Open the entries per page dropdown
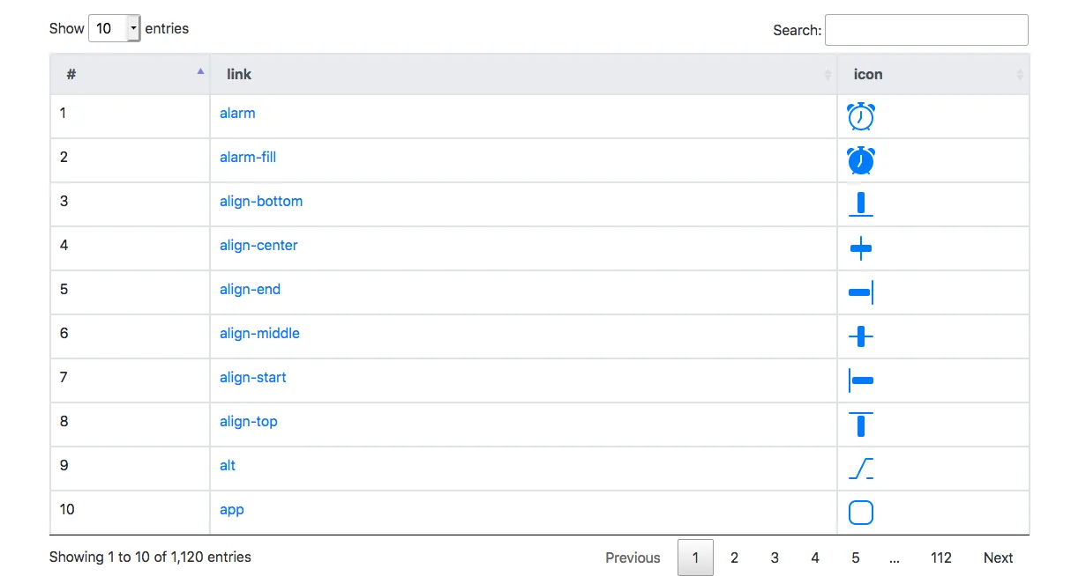The image size is (1071, 576). pos(115,28)
